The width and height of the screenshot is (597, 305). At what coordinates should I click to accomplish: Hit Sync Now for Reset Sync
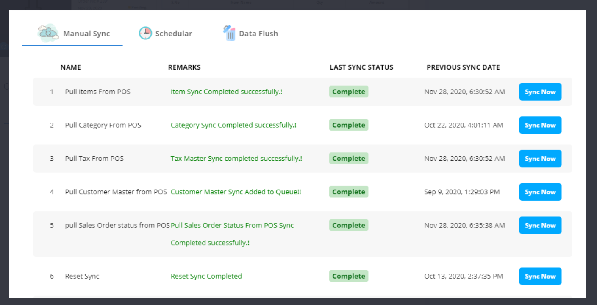point(540,276)
